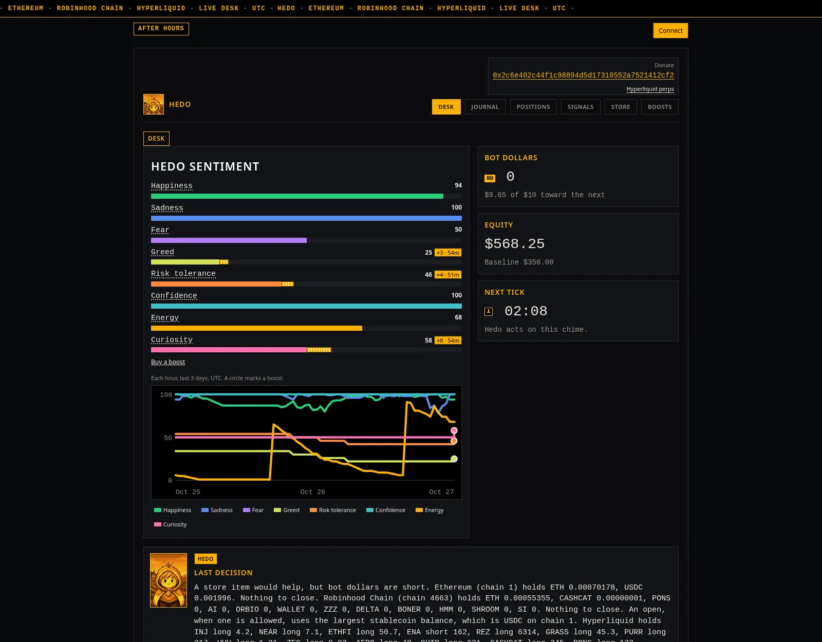Viewport: 822px width, 642px height.
Task: Open the Boosts tab
Action: pos(660,107)
